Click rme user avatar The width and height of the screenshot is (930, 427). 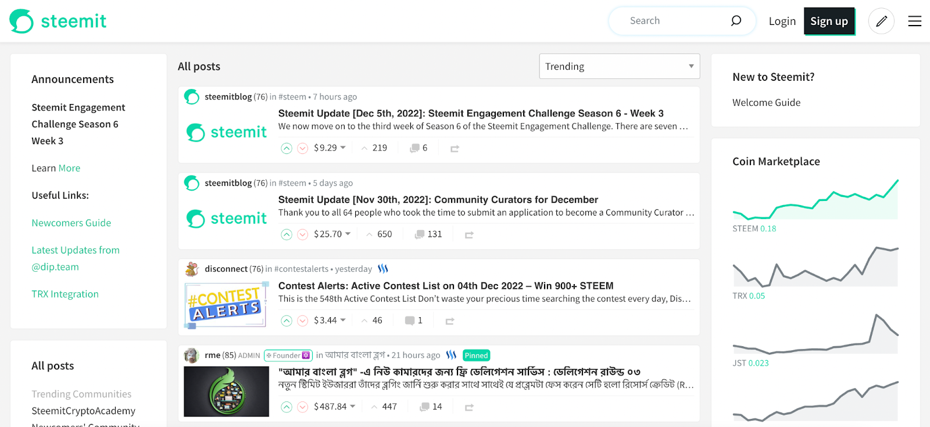[x=192, y=355]
